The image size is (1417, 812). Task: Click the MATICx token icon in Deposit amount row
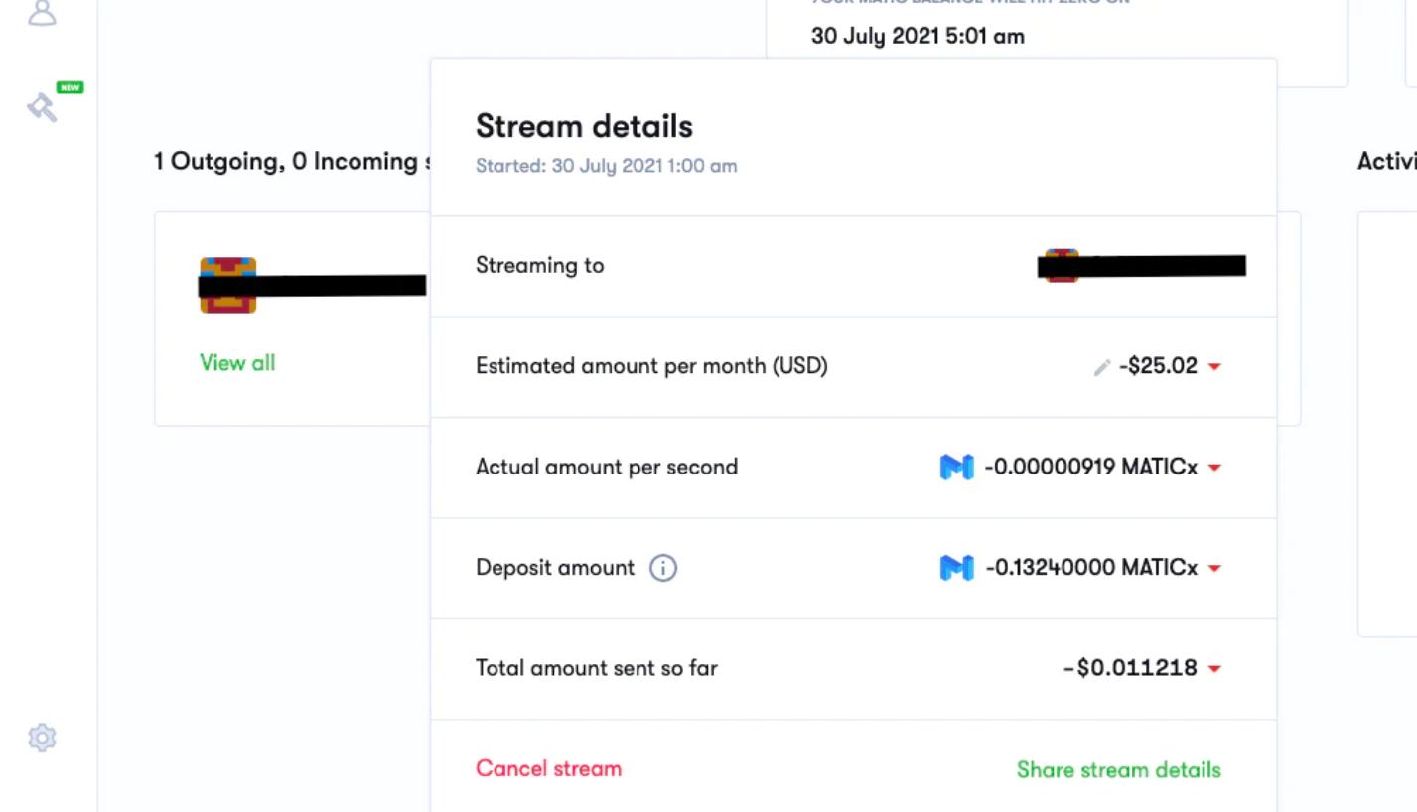pos(956,568)
